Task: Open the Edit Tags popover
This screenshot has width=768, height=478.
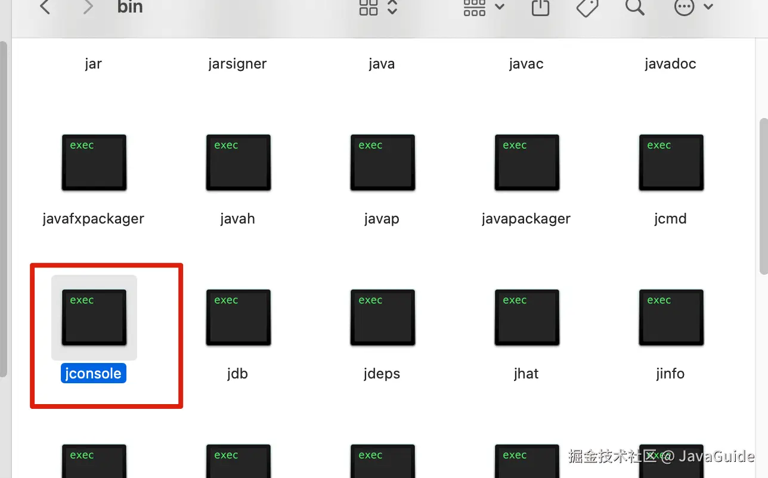Action: click(587, 8)
